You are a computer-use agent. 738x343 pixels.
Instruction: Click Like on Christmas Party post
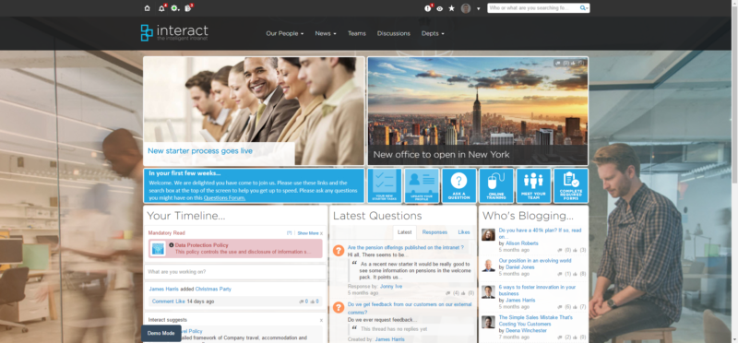point(180,302)
